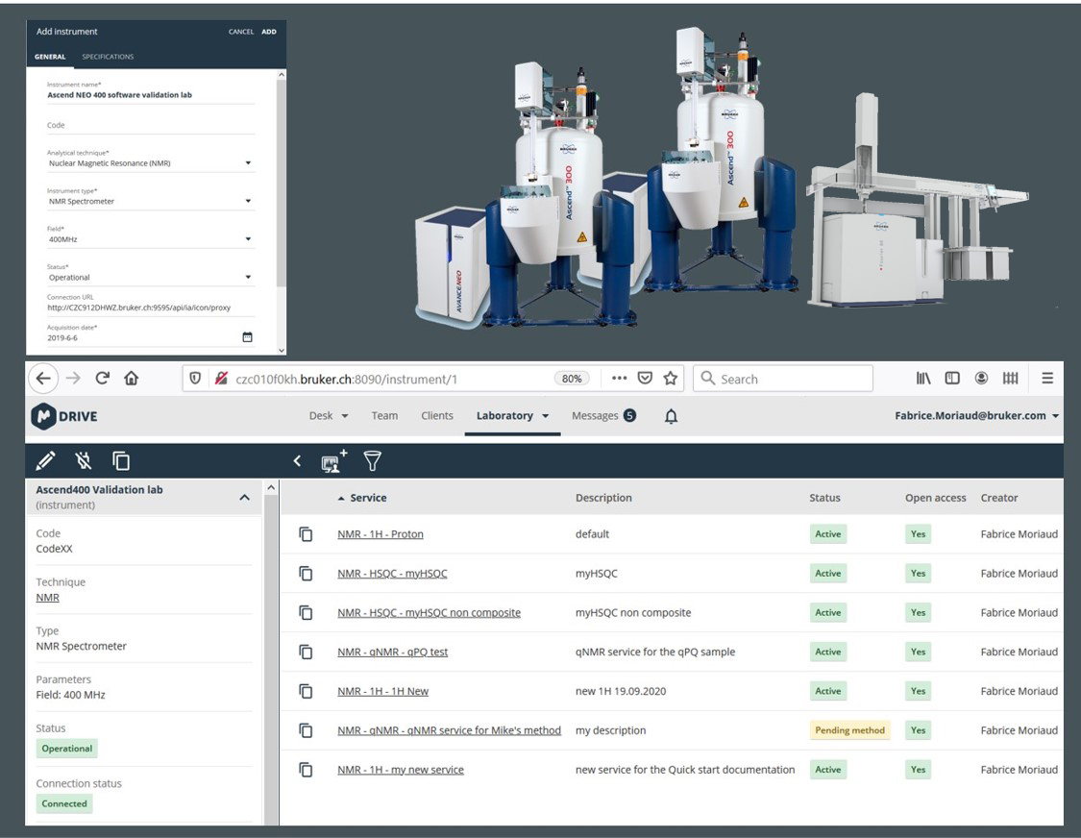The width and height of the screenshot is (1081, 838).
Task: Click the NMR technique link
Action: (48, 598)
